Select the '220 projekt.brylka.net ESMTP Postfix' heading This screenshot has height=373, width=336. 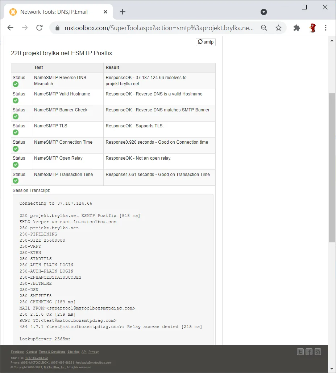62,53
